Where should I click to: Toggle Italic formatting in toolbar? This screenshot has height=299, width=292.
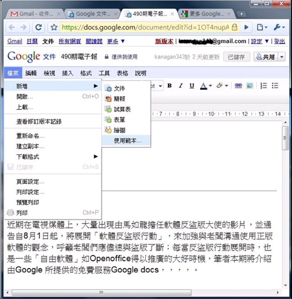coord(181,86)
